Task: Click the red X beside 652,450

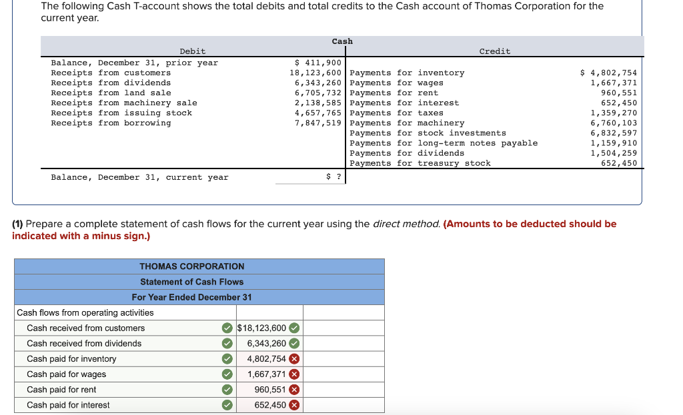Action: [x=293, y=405]
